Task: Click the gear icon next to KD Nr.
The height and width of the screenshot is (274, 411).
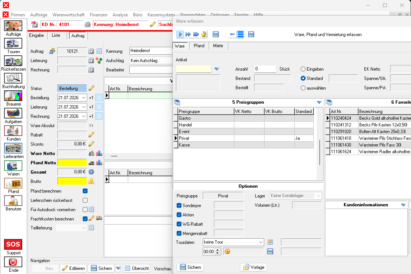Action: [88, 25]
